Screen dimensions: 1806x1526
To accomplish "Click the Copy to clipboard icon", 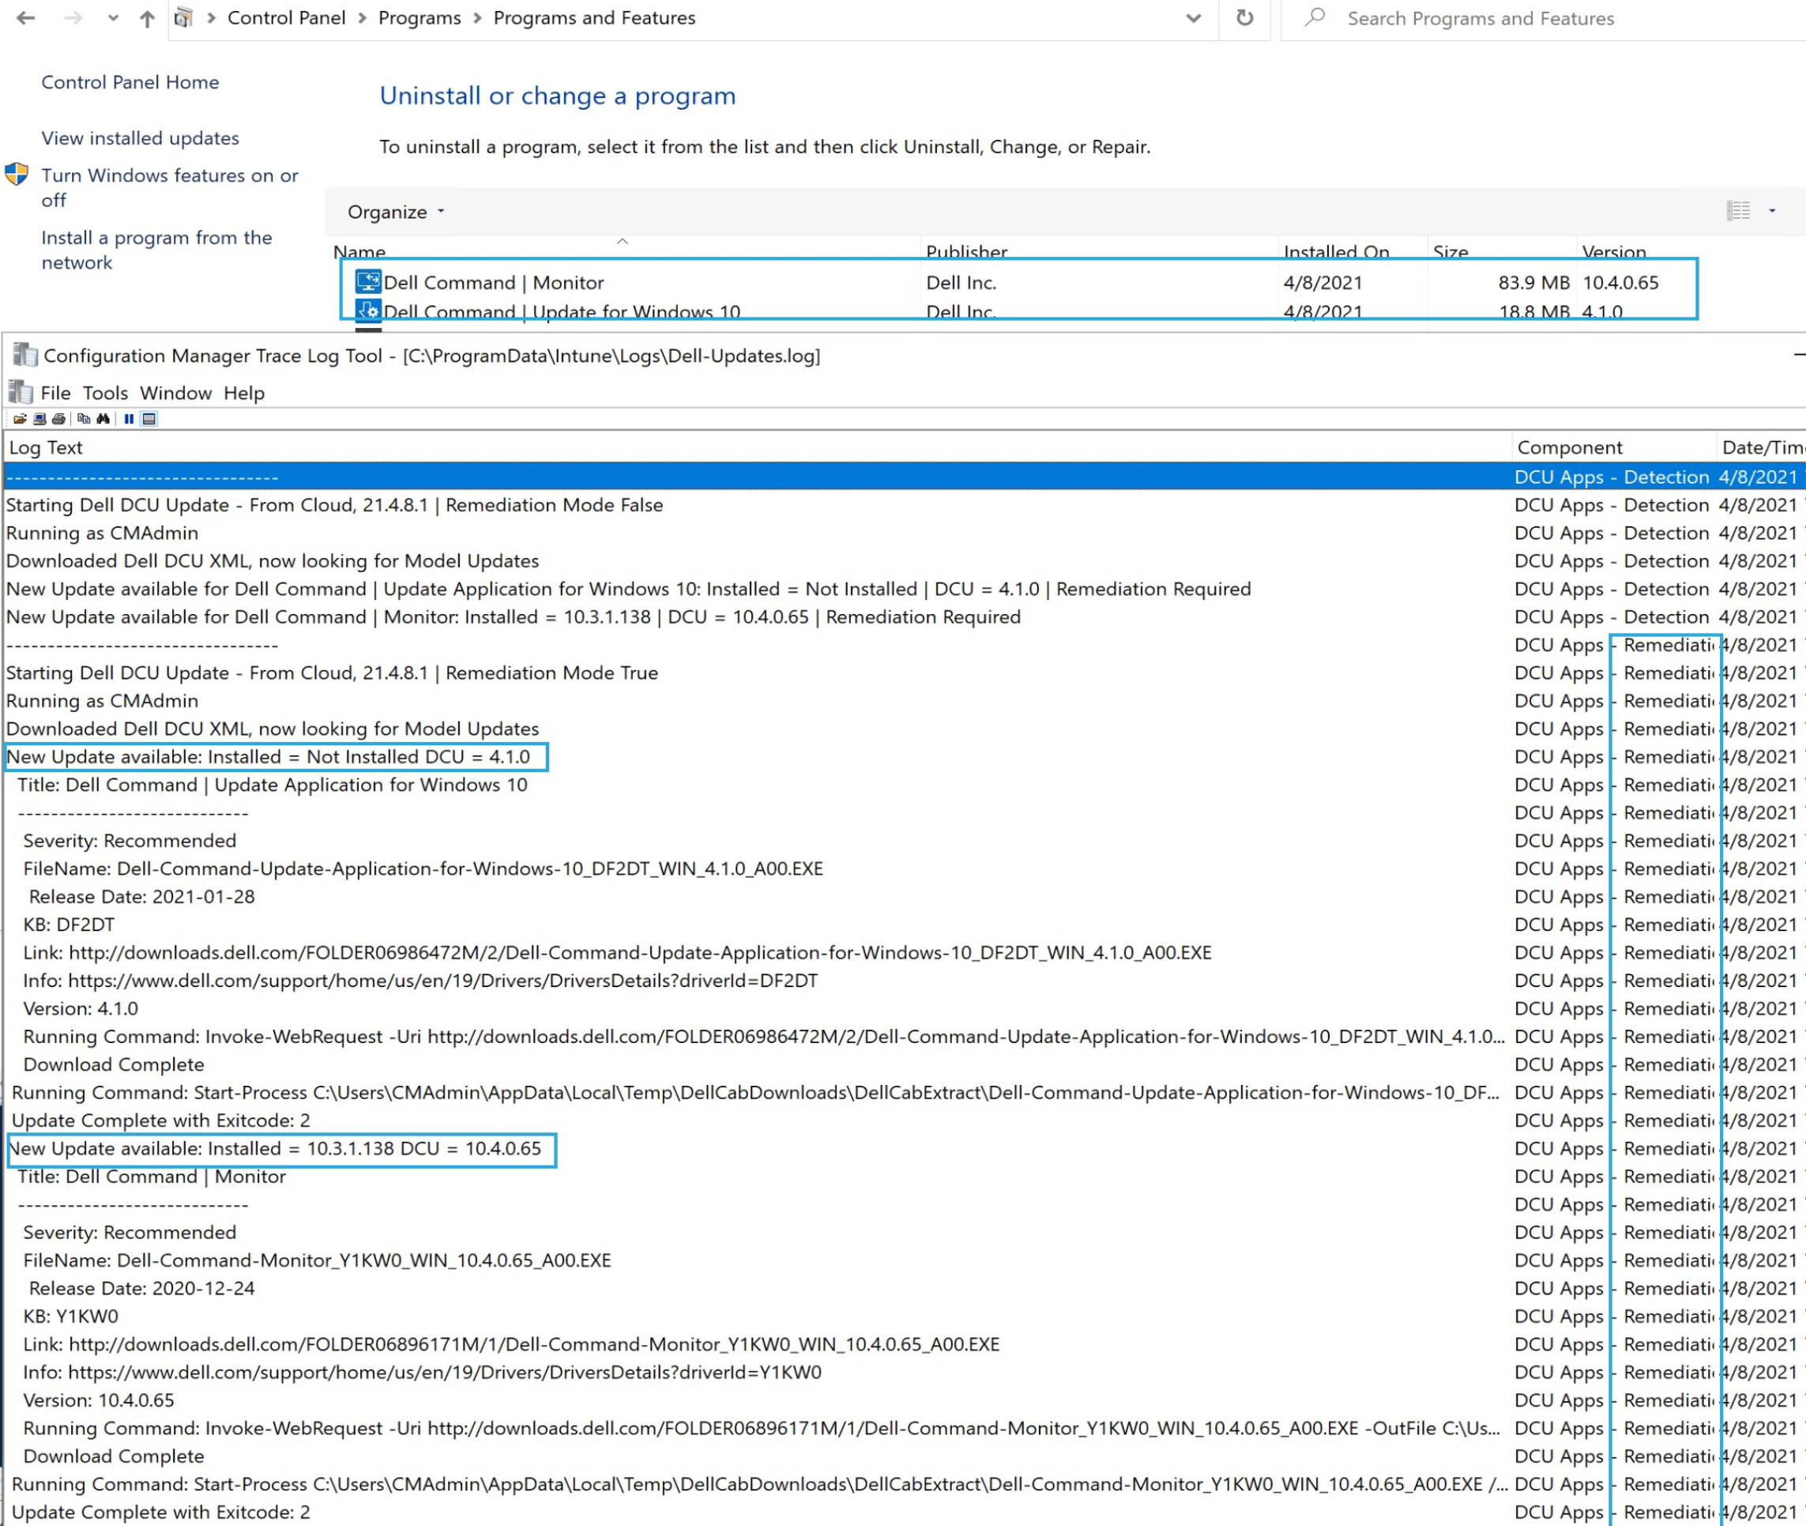I will point(84,419).
